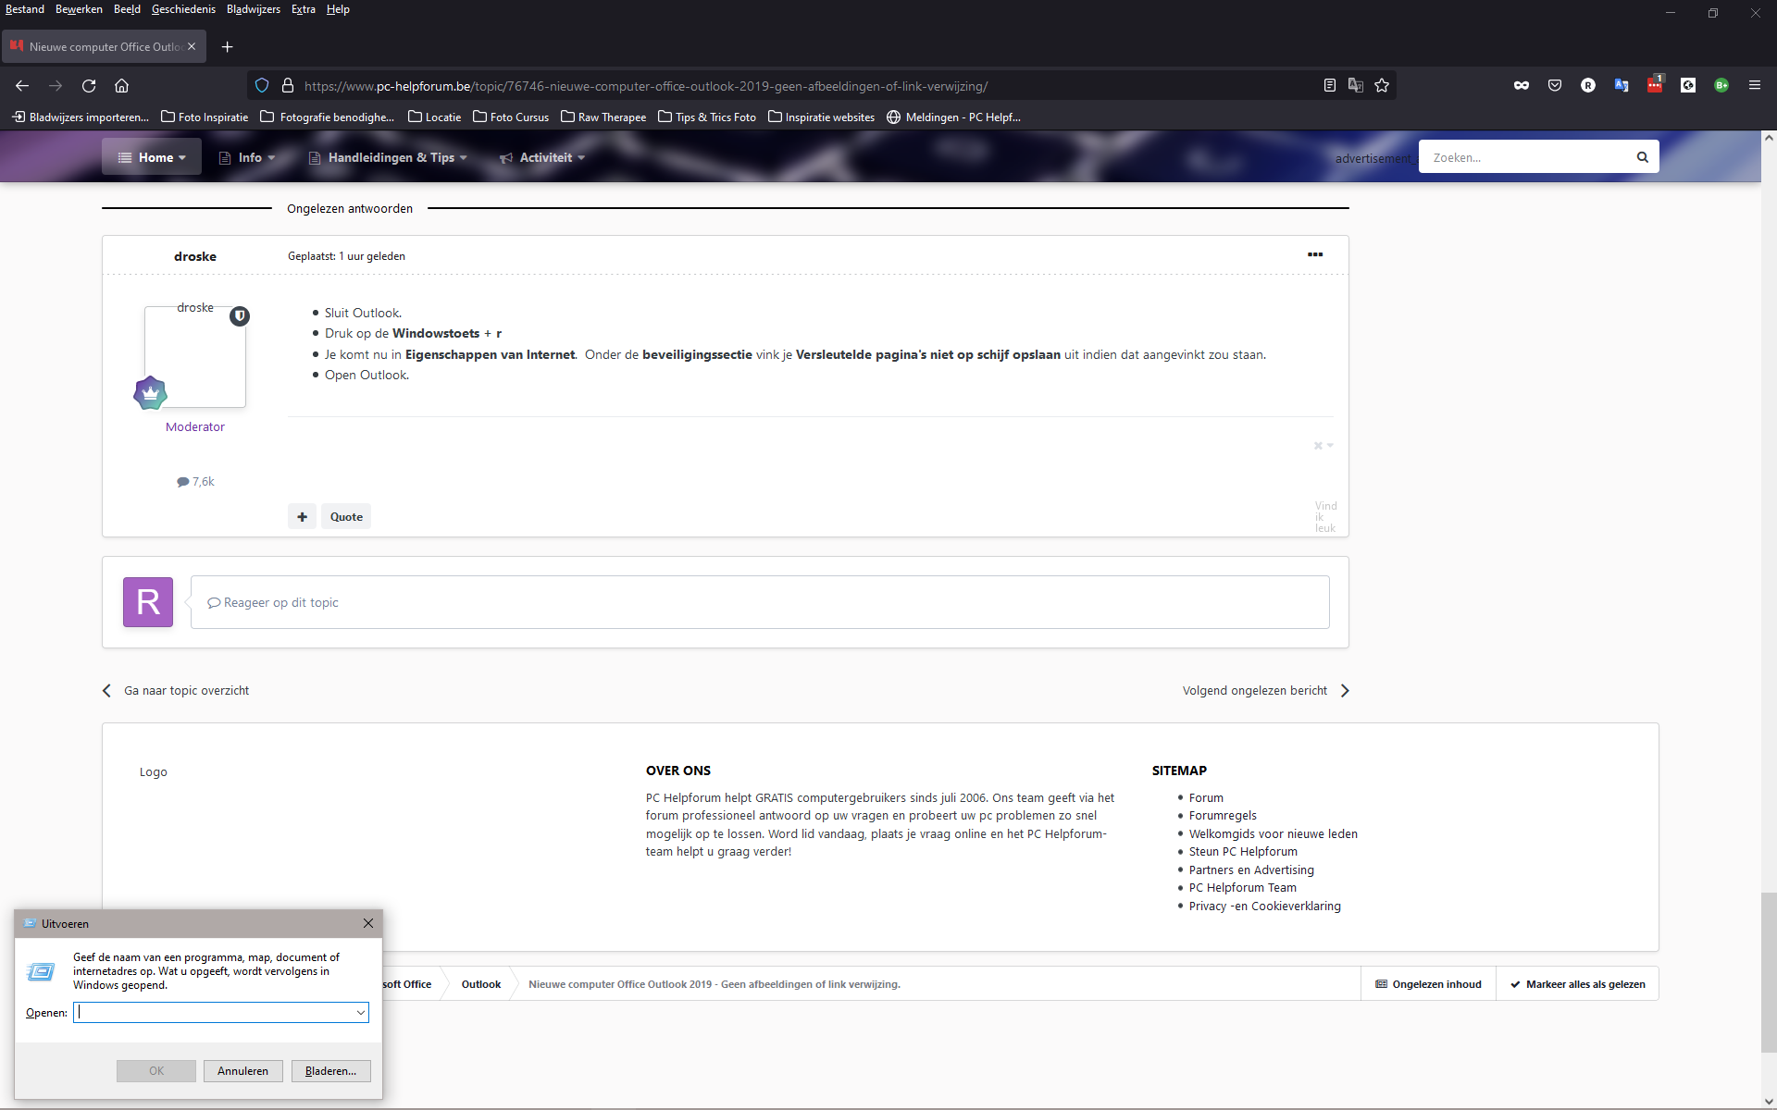This screenshot has width=1777, height=1110.
Task: Open the Geschiedenis menu
Action: coord(183,9)
